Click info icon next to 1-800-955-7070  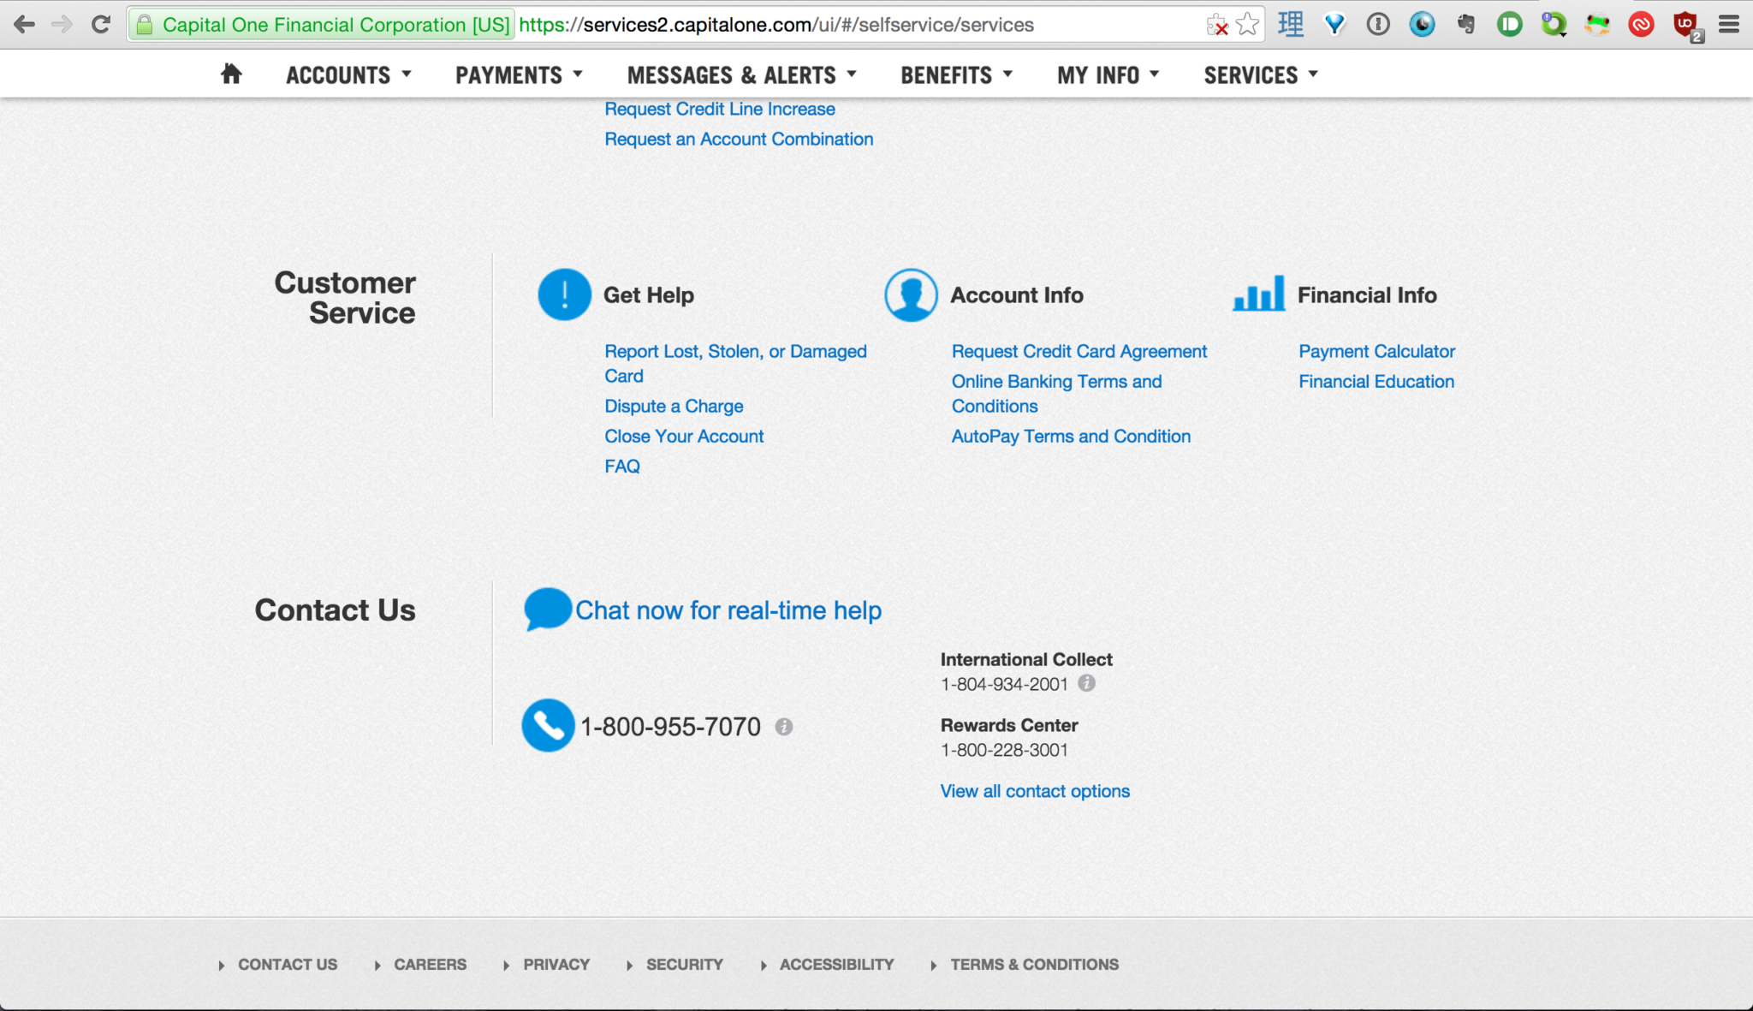click(784, 727)
